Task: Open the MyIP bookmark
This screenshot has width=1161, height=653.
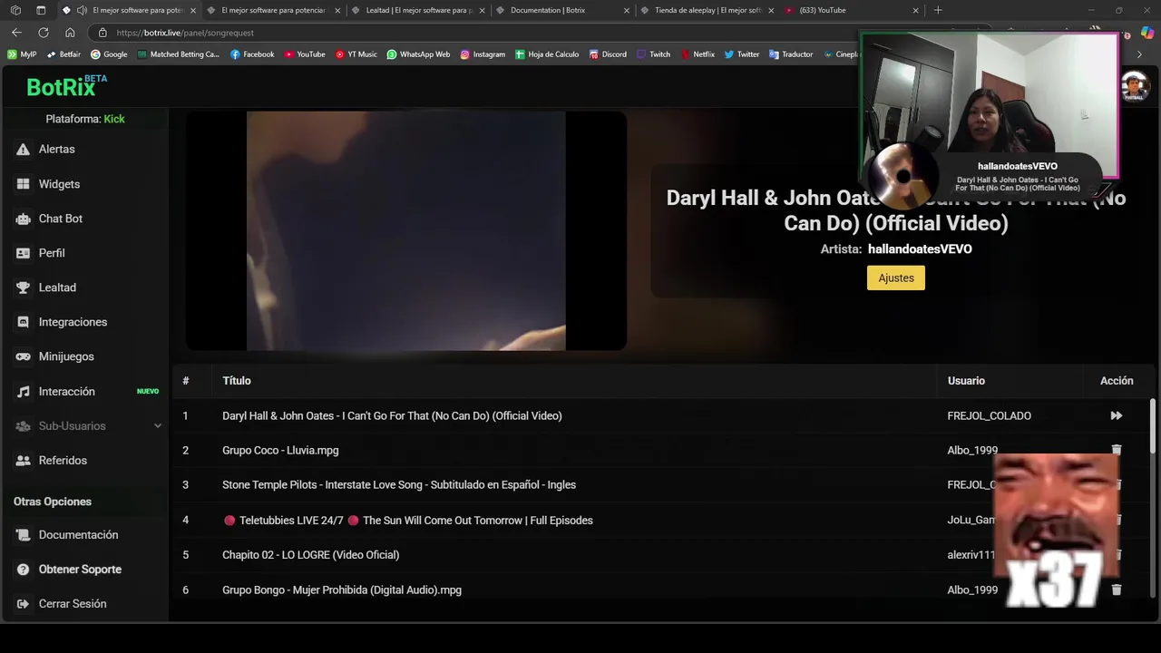Action: click(23, 54)
